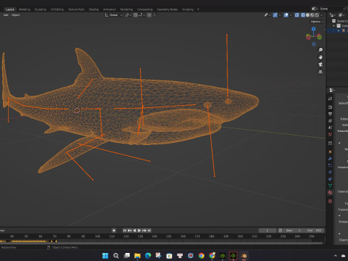
Task: Click the blue Z axis on gizmo
Action: [314, 29]
